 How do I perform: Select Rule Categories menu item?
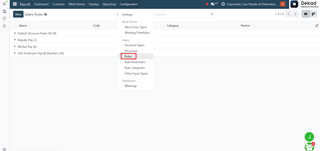point(135,68)
